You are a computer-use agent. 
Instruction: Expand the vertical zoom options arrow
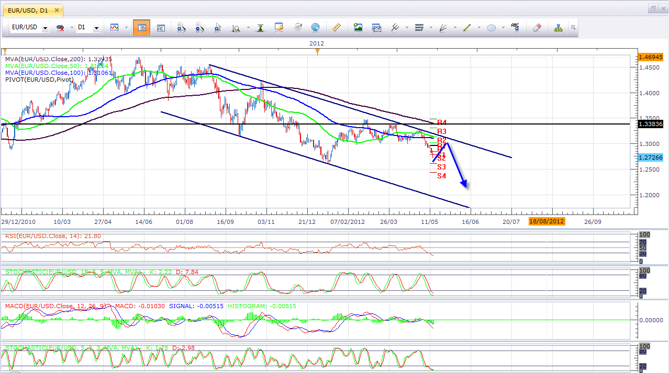[247, 28]
